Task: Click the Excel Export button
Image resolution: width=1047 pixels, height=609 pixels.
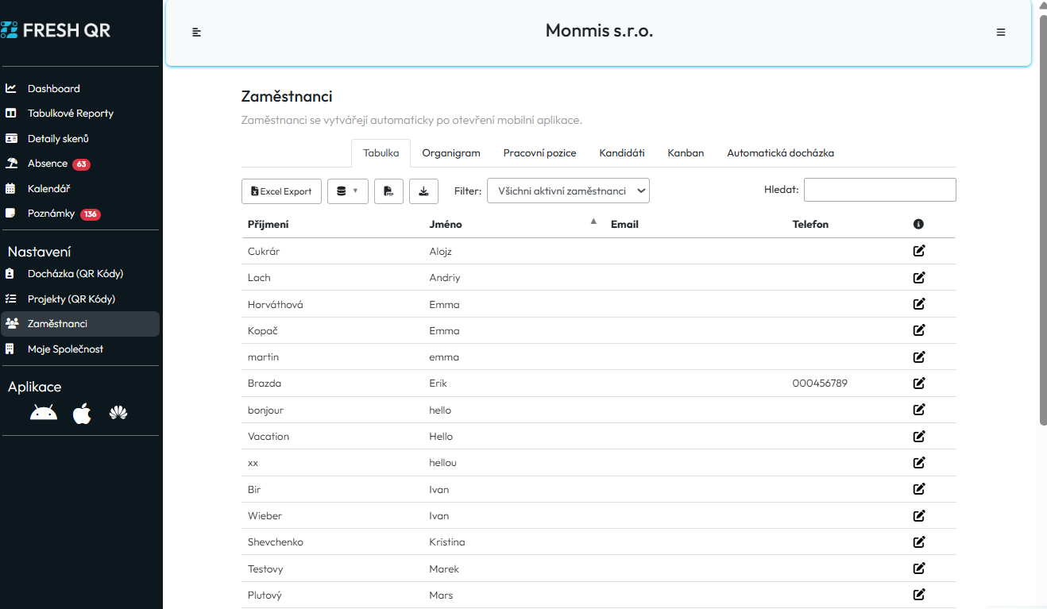Action: tap(281, 191)
